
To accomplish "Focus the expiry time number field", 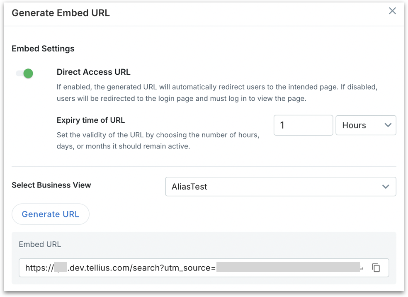I will coord(303,125).
